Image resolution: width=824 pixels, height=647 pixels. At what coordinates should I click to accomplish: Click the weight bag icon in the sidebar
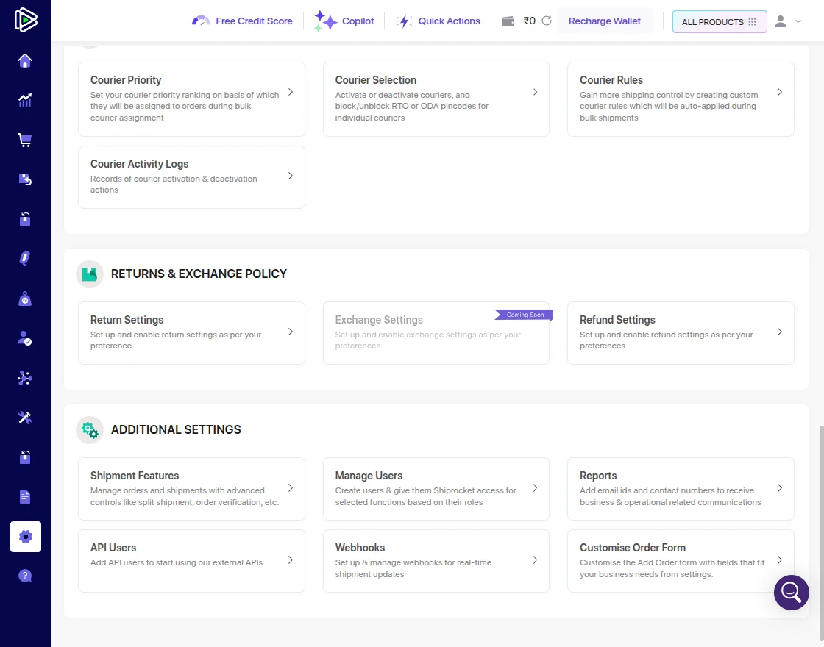pos(25,299)
